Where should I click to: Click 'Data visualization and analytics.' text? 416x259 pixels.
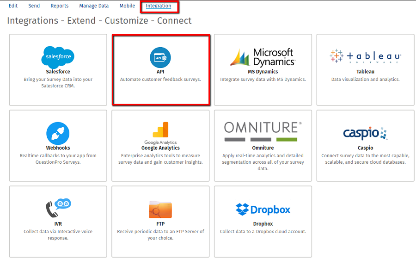365,80
